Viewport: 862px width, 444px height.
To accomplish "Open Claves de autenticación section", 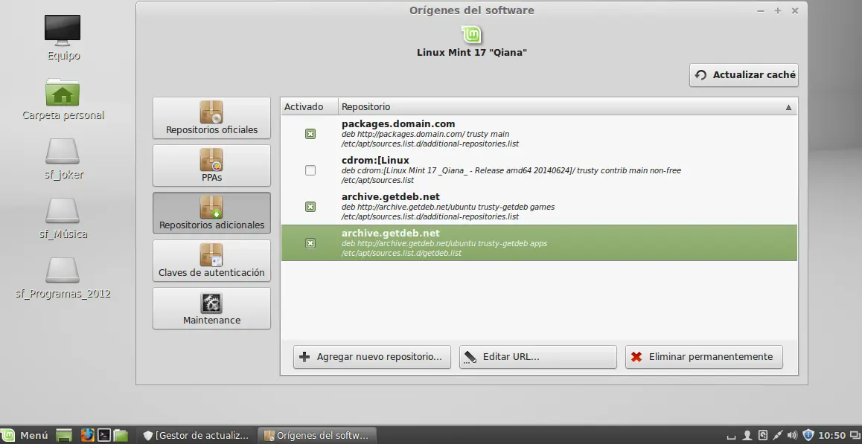I will [x=211, y=260].
